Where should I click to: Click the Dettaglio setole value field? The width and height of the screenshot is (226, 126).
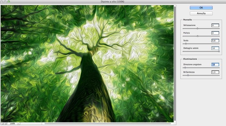(x=215, y=48)
